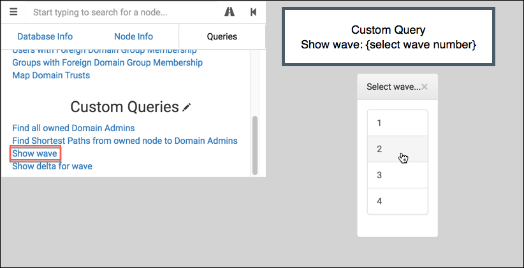This screenshot has width=524, height=268.
Task: Click the pathfinding road icon
Action: [229, 12]
